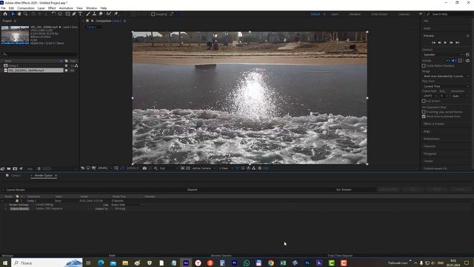Open the Shortcut Spacebar dropdown
The width and height of the screenshot is (474, 267).
[x=443, y=55]
